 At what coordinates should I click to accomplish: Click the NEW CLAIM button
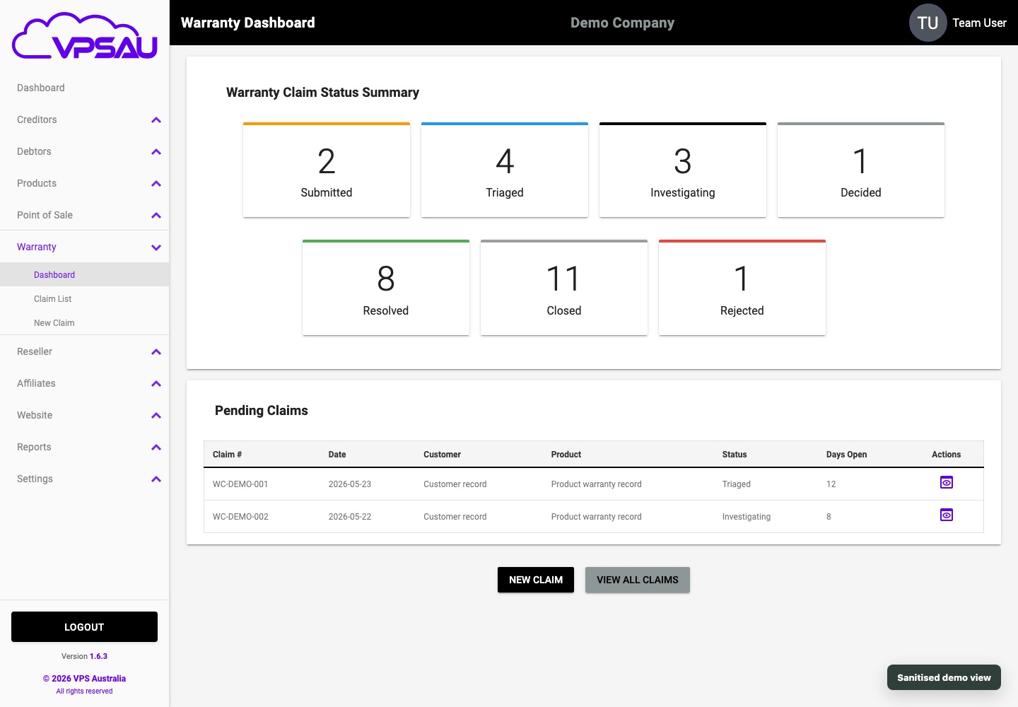[536, 580]
